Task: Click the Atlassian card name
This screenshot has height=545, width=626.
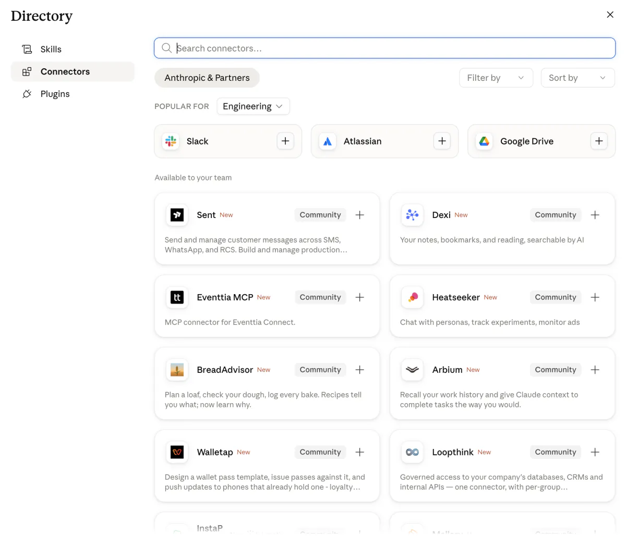Action: 363,141
